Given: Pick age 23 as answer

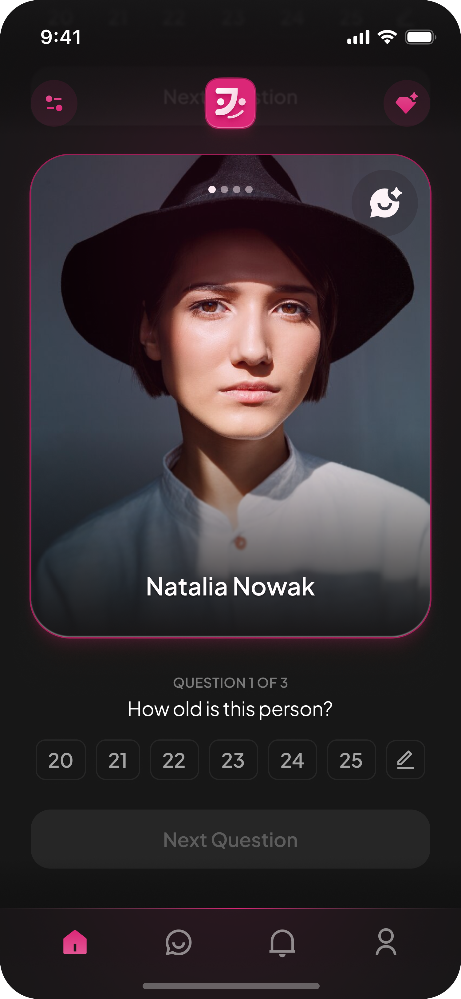Looking at the screenshot, I should click(x=233, y=759).
